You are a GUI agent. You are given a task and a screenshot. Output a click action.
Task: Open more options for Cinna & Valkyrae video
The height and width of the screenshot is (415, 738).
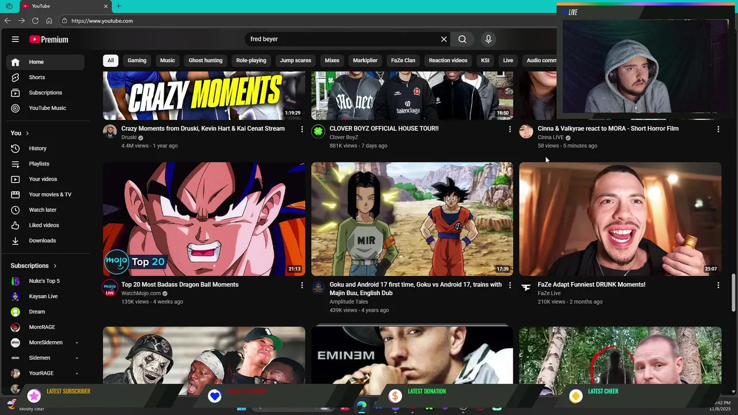(x=718, y=129)
